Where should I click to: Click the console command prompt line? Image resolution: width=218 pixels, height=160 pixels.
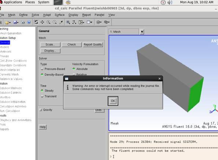(x=163, y=157)
